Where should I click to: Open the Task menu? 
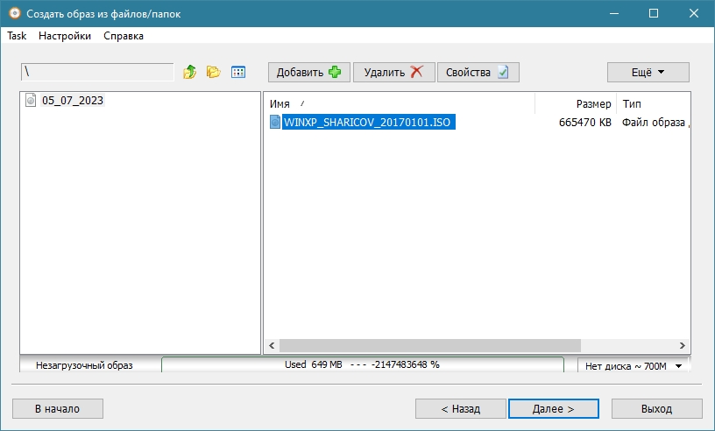17,36
